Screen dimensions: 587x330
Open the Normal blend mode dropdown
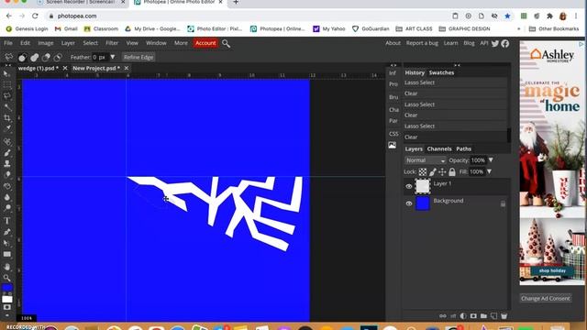[425, 160]
